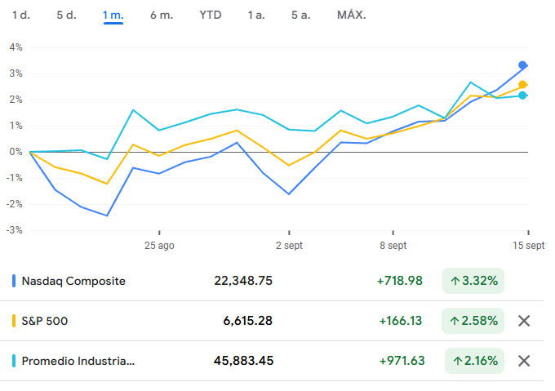Open the S&P 500 index row
The height and width of the screenshot is (391, 555).
[x=272, y=321]
